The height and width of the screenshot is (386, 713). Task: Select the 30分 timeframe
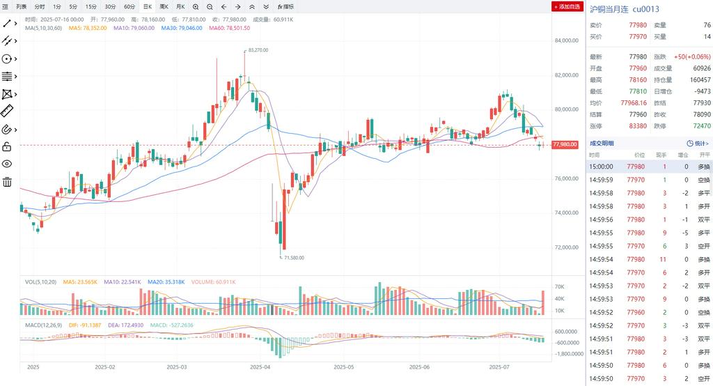pos(110,6)
